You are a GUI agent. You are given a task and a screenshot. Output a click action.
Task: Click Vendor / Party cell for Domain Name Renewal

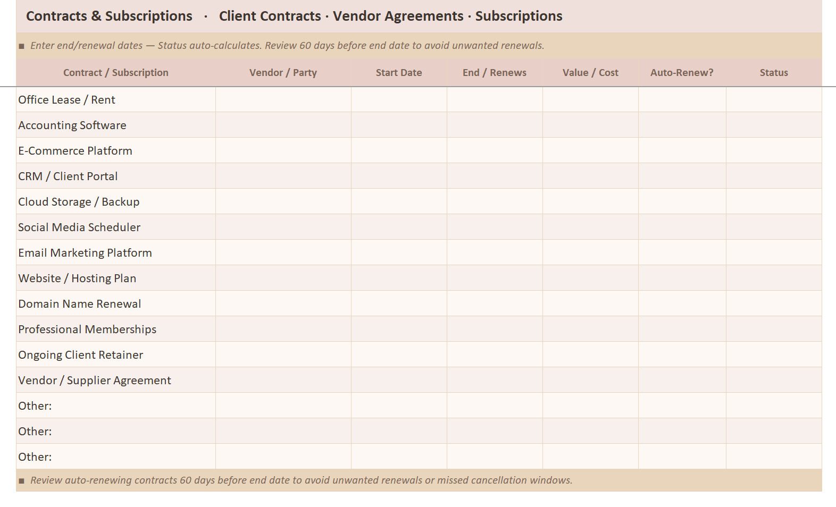tap(283, 303)
